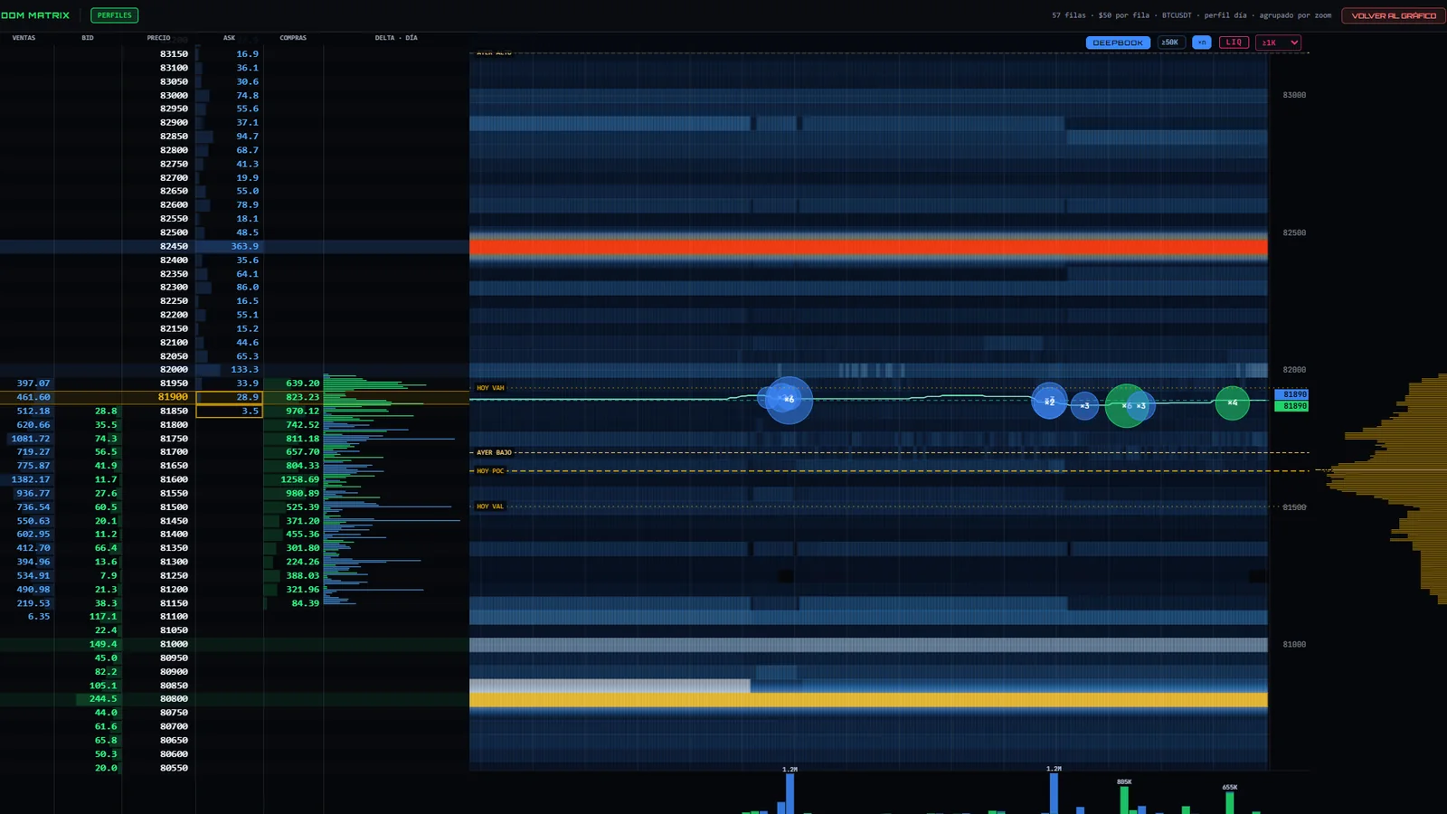Click the 363.9 ask value at 82450

pyautogui.click(x=244, y=246)
